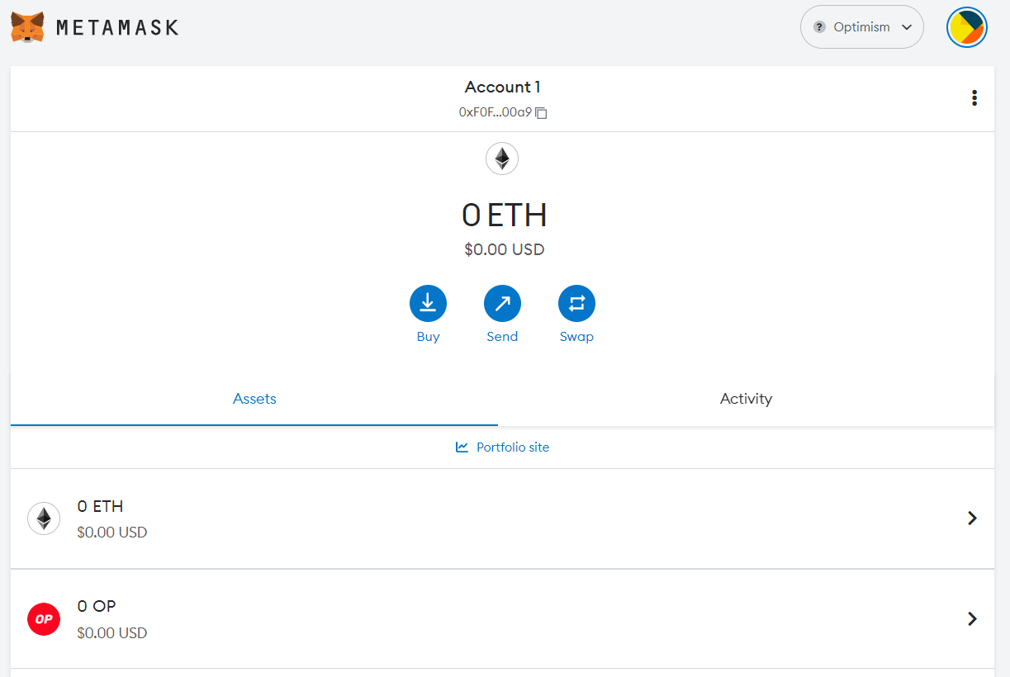Image resolution: width=1010 pixels, height=677 pixels.
Task: Select the Assets tab
Action: pyautogui.click(x=254, y=399)
